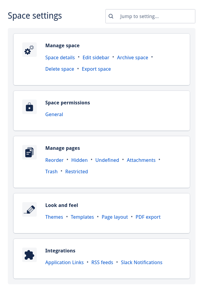Open Templates under Look and feel
The height and width of the screenshot is (287, 203).
click(82, 217)
